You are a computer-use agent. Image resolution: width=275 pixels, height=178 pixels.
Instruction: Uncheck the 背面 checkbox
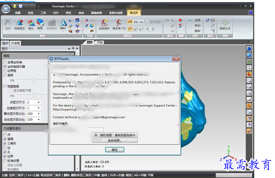(5, 139)
